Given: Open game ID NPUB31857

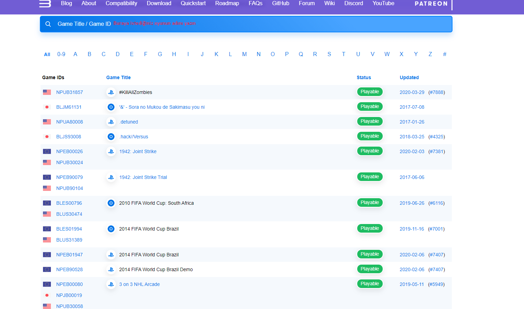Looking at the screenshot, I should tap(69, 92).
